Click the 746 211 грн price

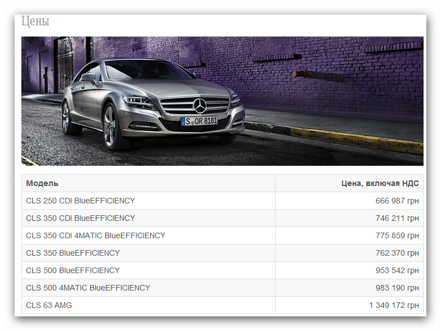(x=397, y=218)
